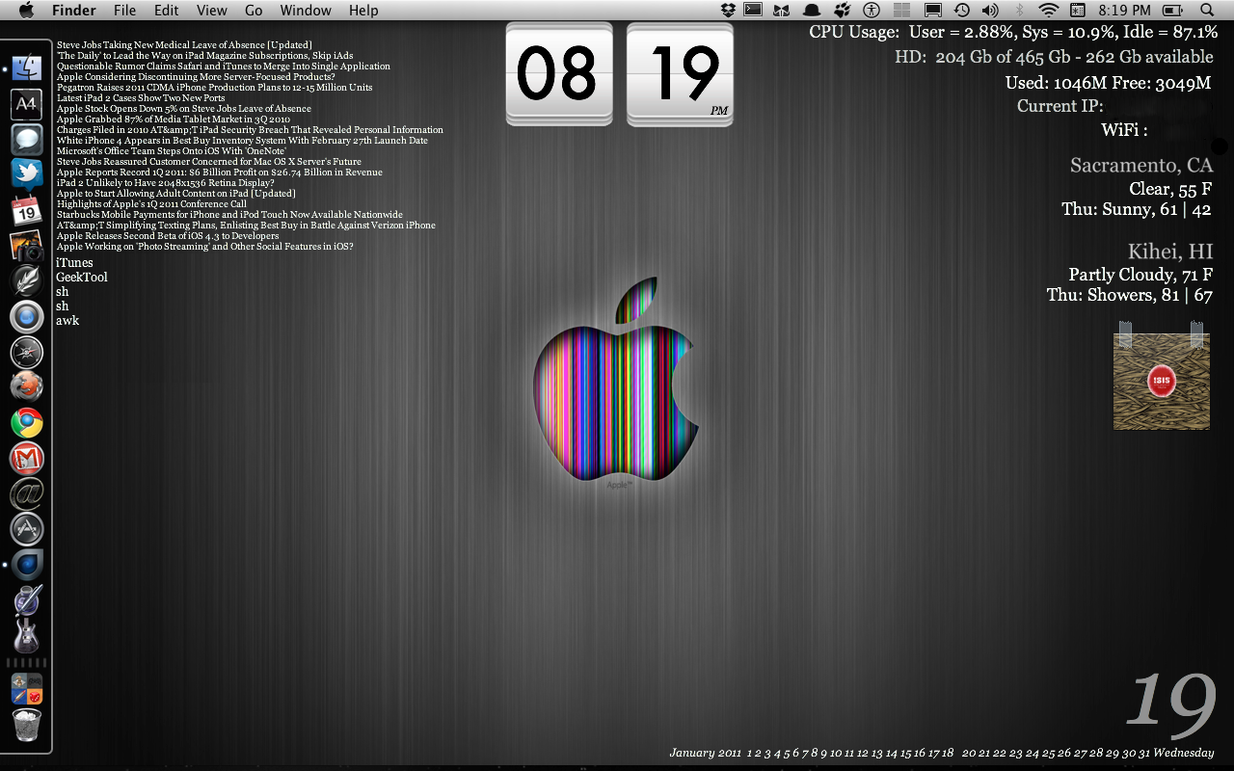The width and height of the screenshot is (1234, 771).
Task: Open the @ mail app icon
Action: [27, 493]
